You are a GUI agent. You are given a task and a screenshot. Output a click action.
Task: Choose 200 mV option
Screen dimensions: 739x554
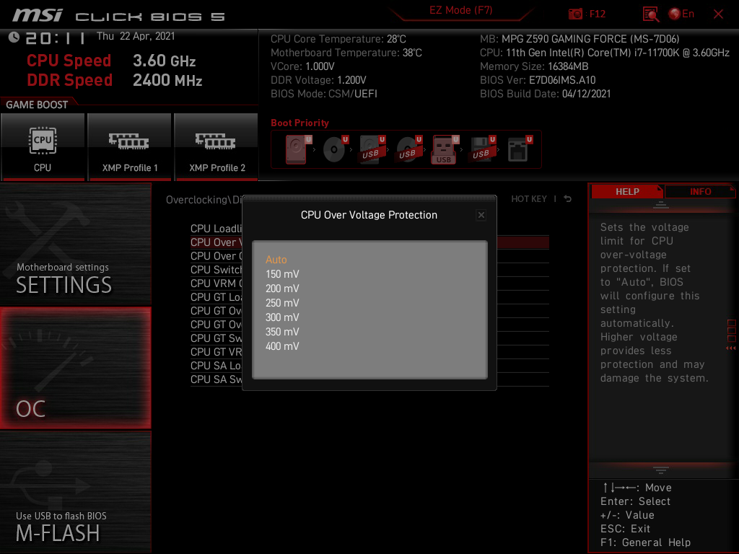[282, 289]
